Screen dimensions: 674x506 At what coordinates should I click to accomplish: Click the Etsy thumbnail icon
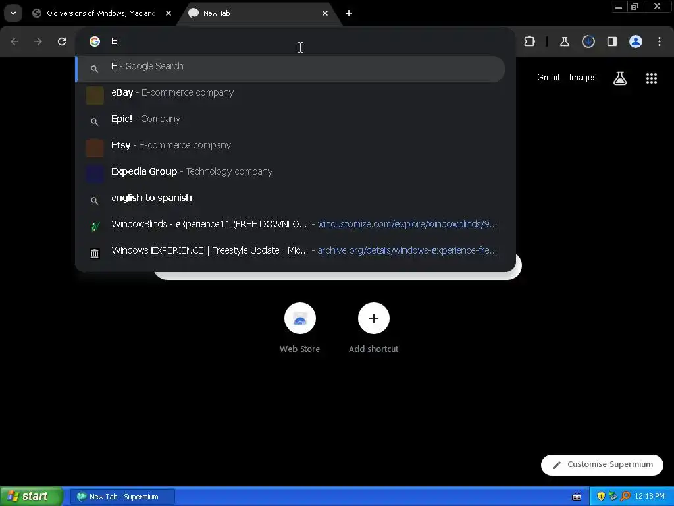click(x=95, y=148)
